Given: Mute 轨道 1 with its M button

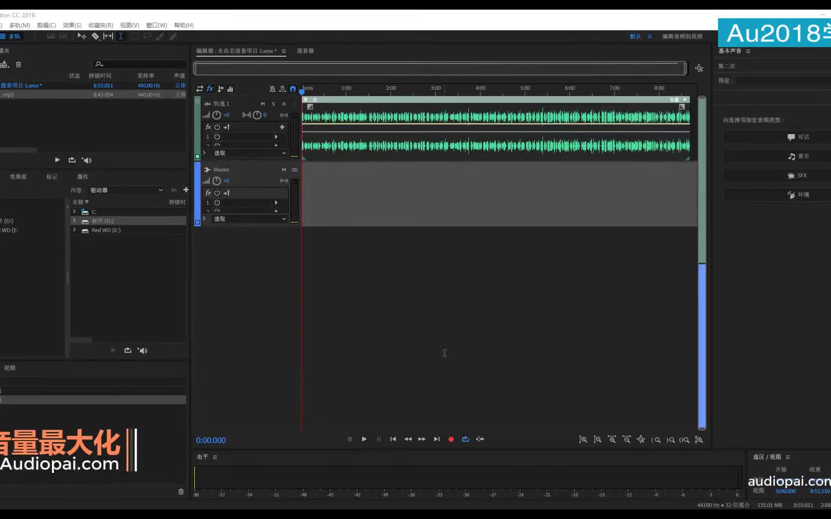Looking at the screenshot, I should click(263, 104).
